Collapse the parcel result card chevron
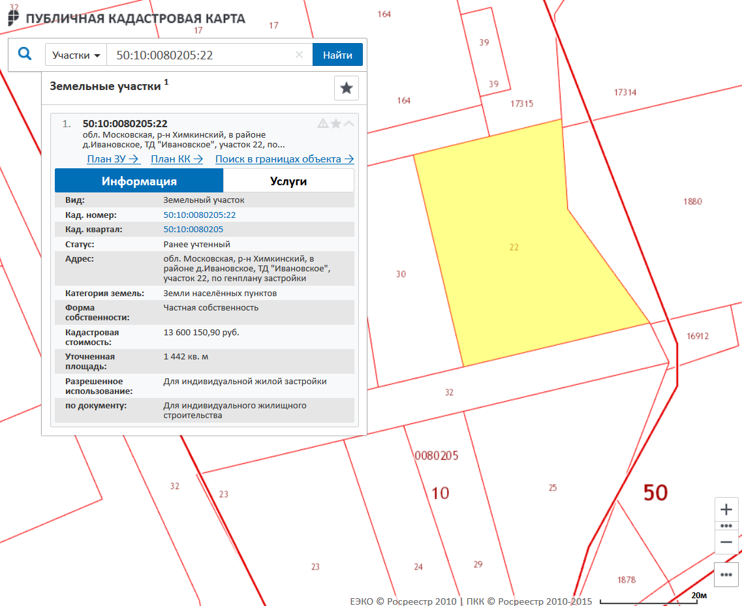Image resolution: width=742 pixels, height=606 pixels. (349, 123)
